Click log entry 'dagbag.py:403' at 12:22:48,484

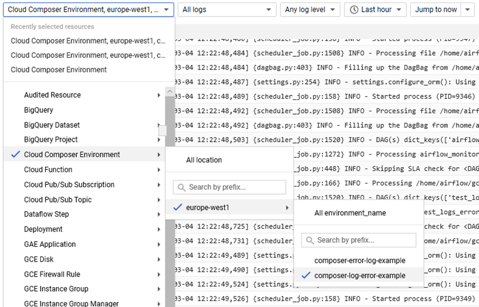[x=327, y=68]
